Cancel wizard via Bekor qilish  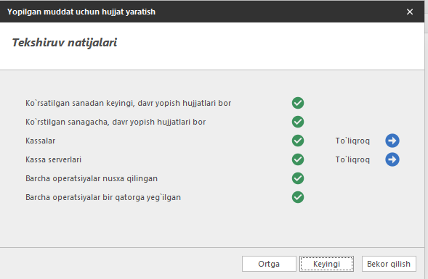(389, 264)
